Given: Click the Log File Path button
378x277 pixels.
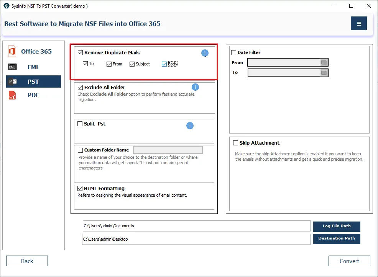Looking at the screenshot, I should click(336, 226).
